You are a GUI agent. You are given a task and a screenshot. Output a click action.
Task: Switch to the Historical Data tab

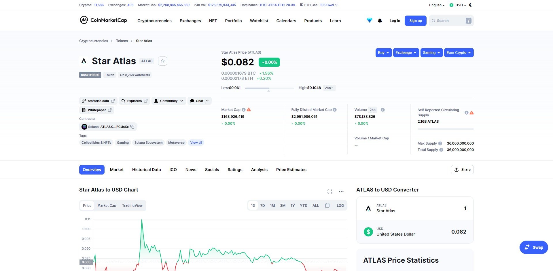146,170
